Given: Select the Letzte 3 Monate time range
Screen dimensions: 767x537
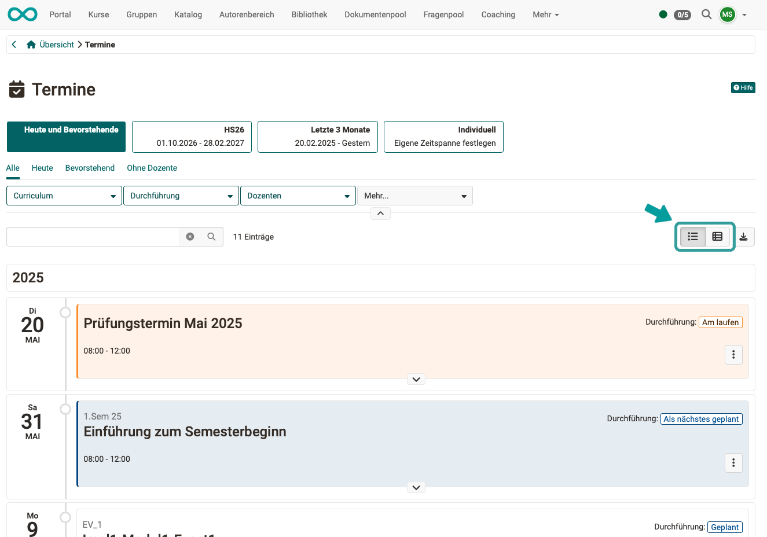Looking at the screenshot, I should [x=317, y=137].
